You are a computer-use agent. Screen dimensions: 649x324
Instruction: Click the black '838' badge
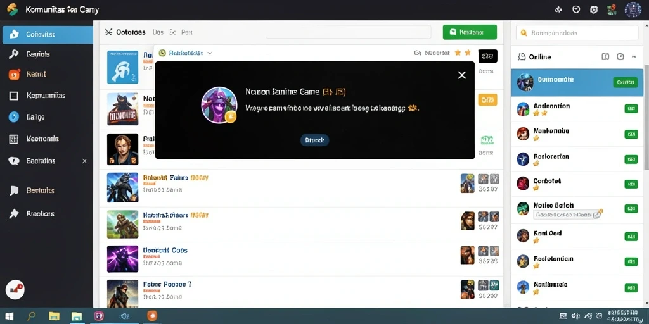click(x=487, y=56)
